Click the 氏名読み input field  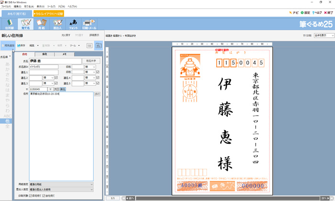pos(44,67)
